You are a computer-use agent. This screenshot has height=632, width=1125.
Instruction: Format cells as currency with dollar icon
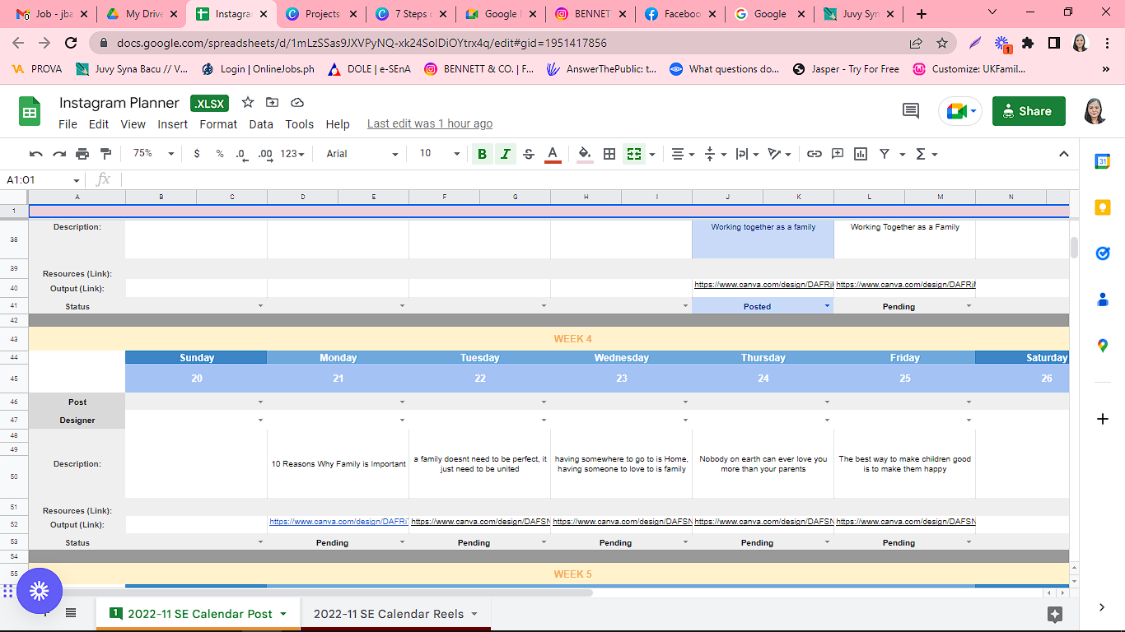tap(197, 154)
